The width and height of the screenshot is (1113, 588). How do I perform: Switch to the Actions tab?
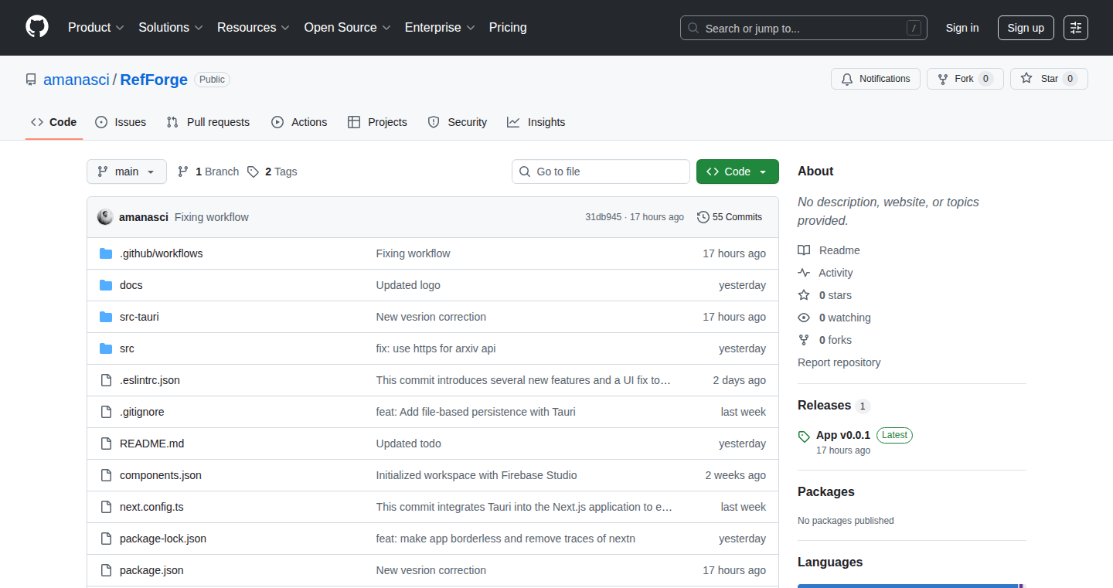point(299,122)
